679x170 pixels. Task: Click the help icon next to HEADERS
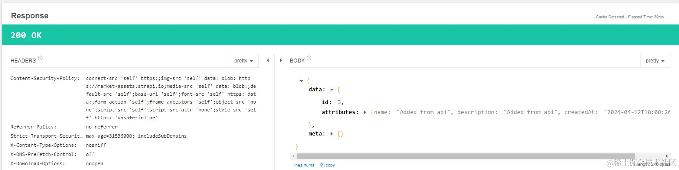point(40,58)
